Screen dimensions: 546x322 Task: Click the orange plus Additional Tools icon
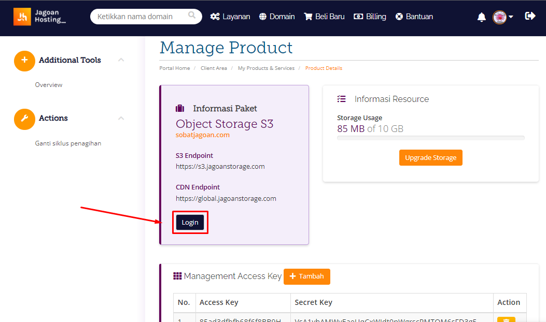coord(24,61)
